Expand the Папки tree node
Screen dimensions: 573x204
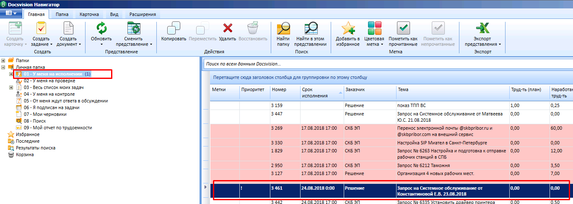click(x=3, y=60)
